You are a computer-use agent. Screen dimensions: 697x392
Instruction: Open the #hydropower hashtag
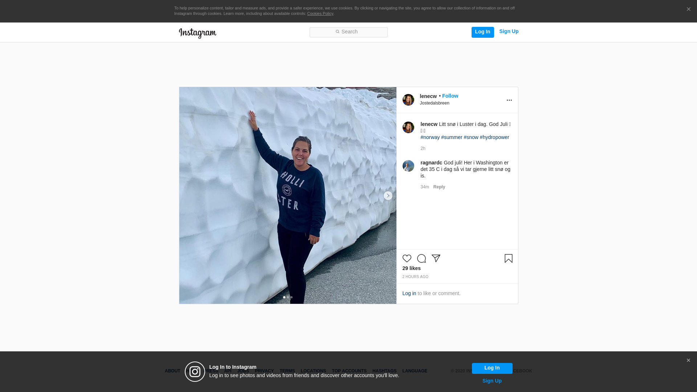pos(494,137)
